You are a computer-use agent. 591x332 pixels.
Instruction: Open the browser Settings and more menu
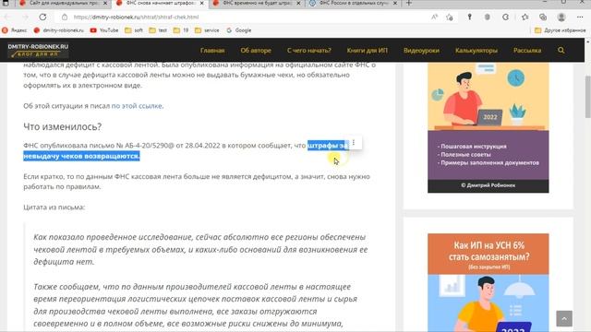pos(580,17)
